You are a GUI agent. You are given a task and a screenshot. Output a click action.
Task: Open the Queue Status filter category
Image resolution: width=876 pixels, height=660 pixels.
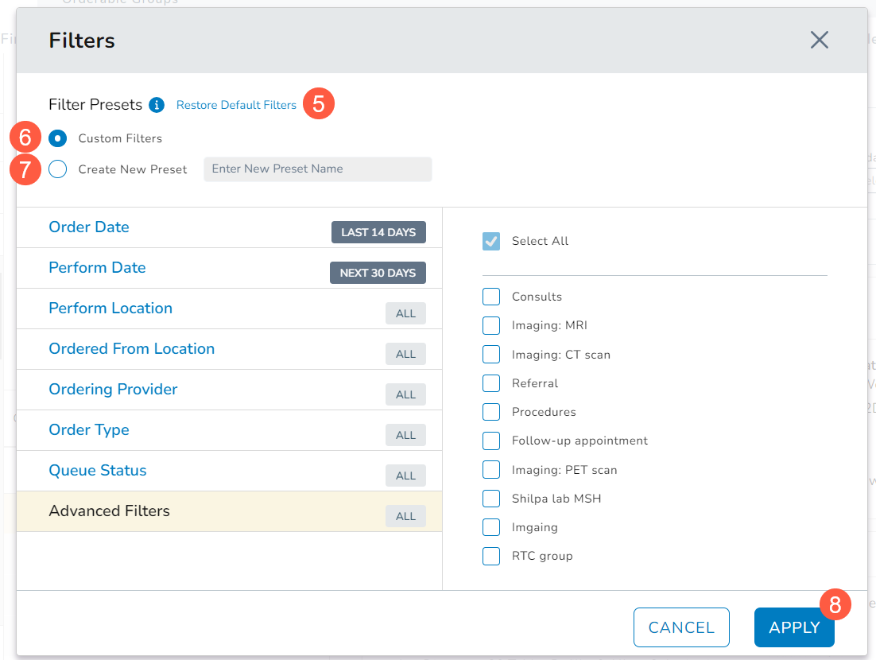98,471
